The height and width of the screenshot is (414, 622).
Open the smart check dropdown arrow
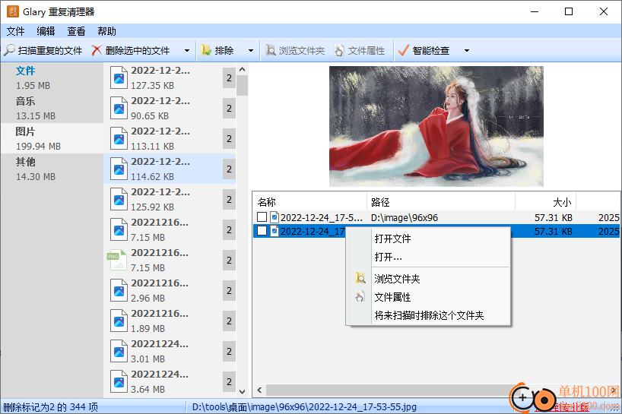tap(467, 51)
